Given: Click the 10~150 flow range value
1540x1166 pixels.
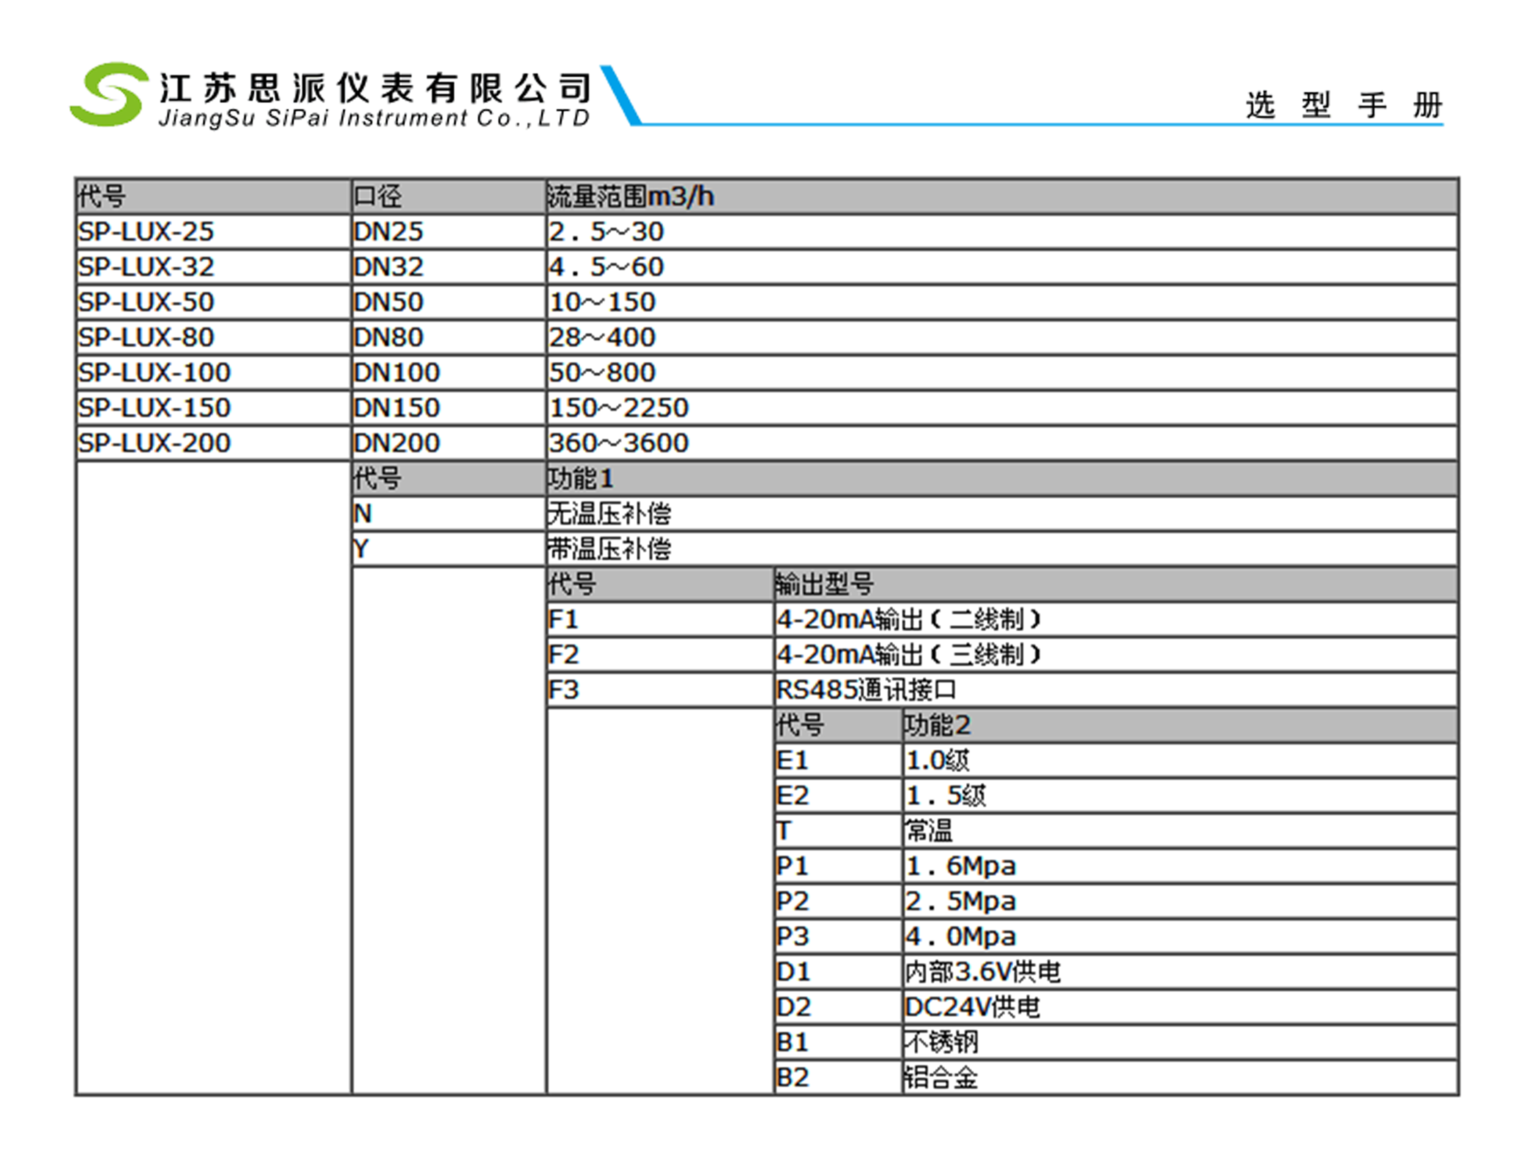Looking at the screenshot, I should (602, 302).
